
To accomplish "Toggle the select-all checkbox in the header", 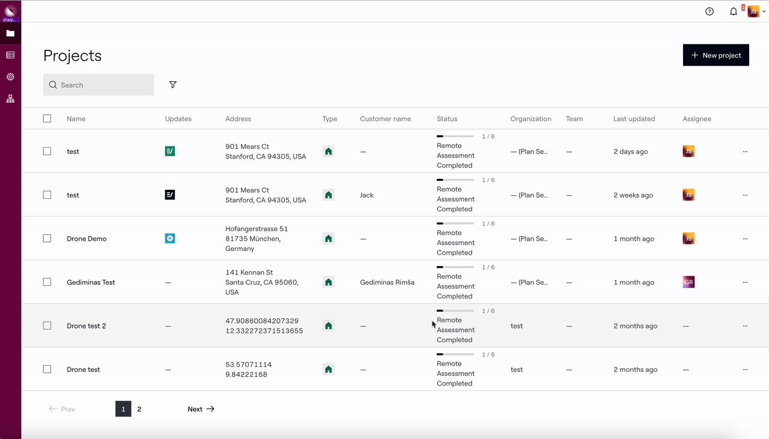I will pos(47,118).
